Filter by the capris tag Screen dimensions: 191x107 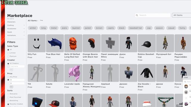pyautogui.click(x=111, y=28)
